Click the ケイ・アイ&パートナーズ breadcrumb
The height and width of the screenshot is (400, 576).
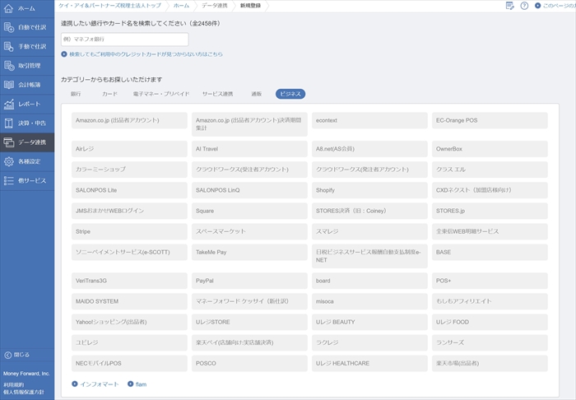click(x=109, y=6)
